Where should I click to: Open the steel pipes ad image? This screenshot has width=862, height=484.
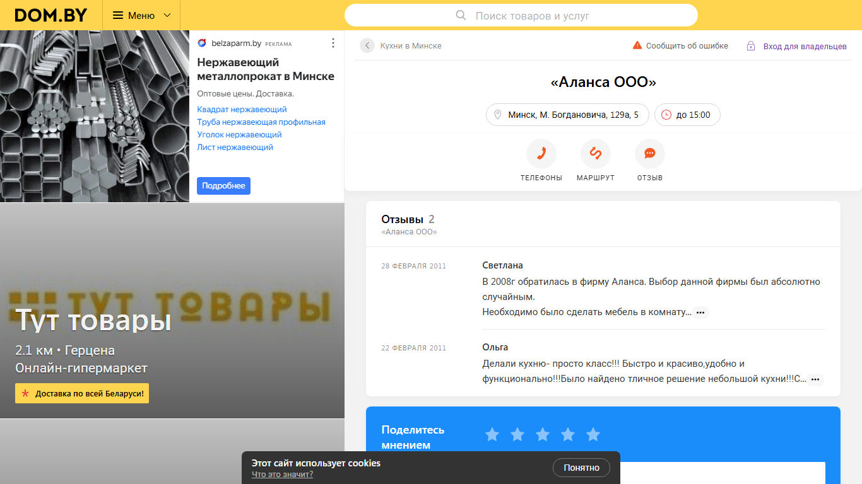[95, 116]
